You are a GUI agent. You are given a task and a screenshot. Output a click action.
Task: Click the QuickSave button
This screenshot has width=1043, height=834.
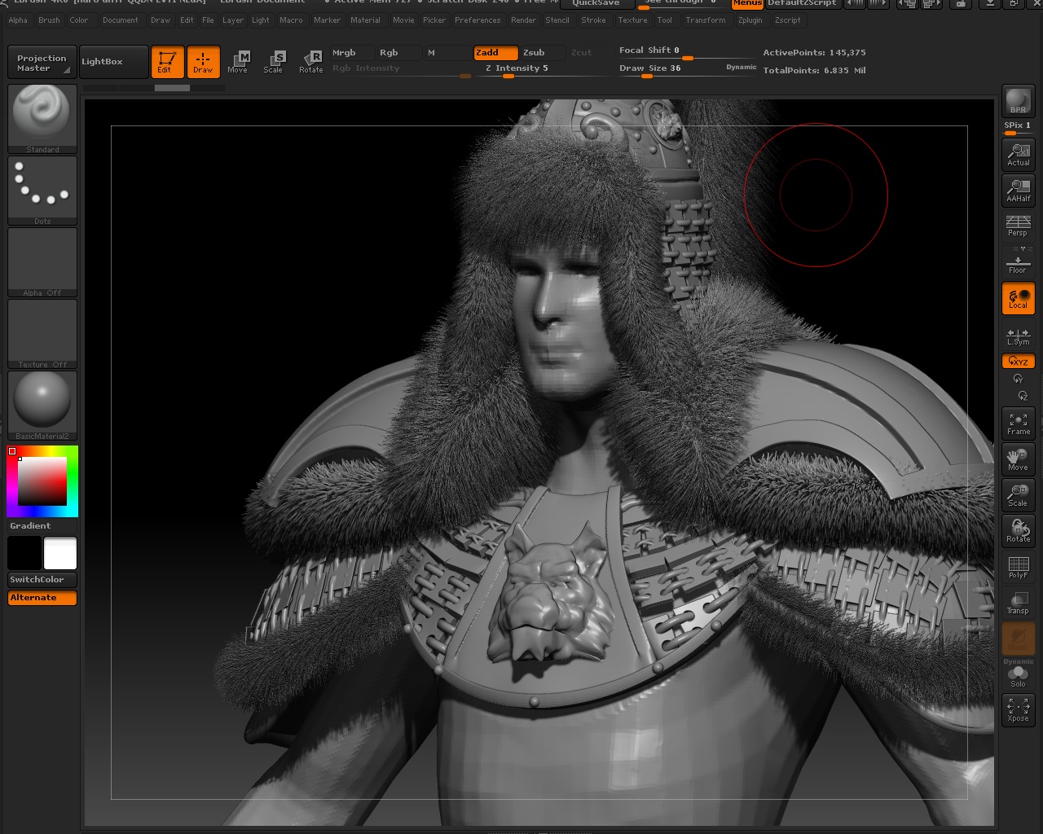[596, 3]
